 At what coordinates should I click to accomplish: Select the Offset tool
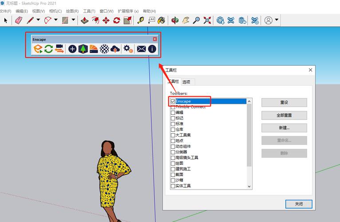click(95, 20)
